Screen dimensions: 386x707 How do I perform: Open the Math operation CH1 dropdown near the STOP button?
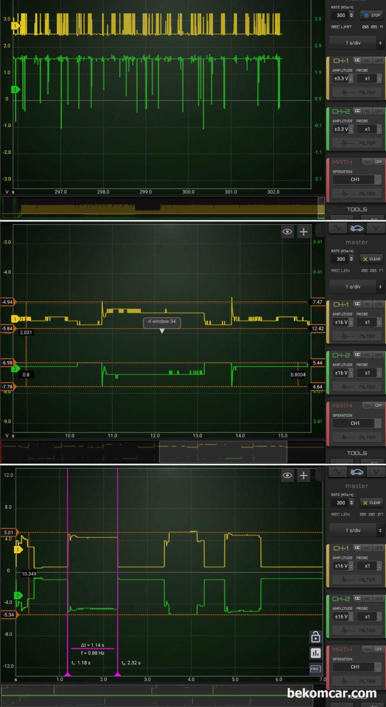click(357, 179)
